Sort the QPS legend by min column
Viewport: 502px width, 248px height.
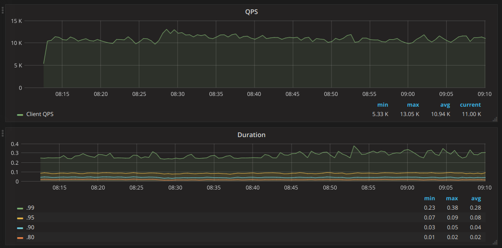click(x=382, y=105)
